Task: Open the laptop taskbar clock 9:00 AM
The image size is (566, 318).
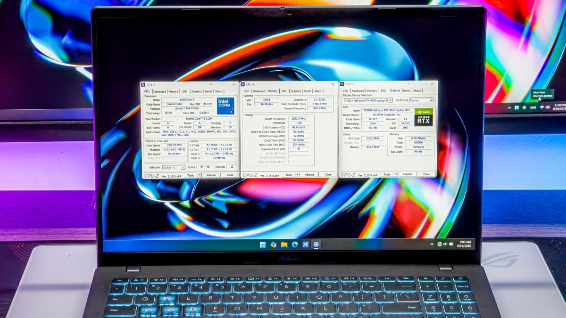Action: 464,244
